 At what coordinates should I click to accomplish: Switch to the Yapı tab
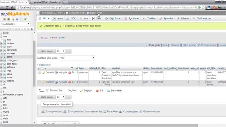click(x=58, y=18)
